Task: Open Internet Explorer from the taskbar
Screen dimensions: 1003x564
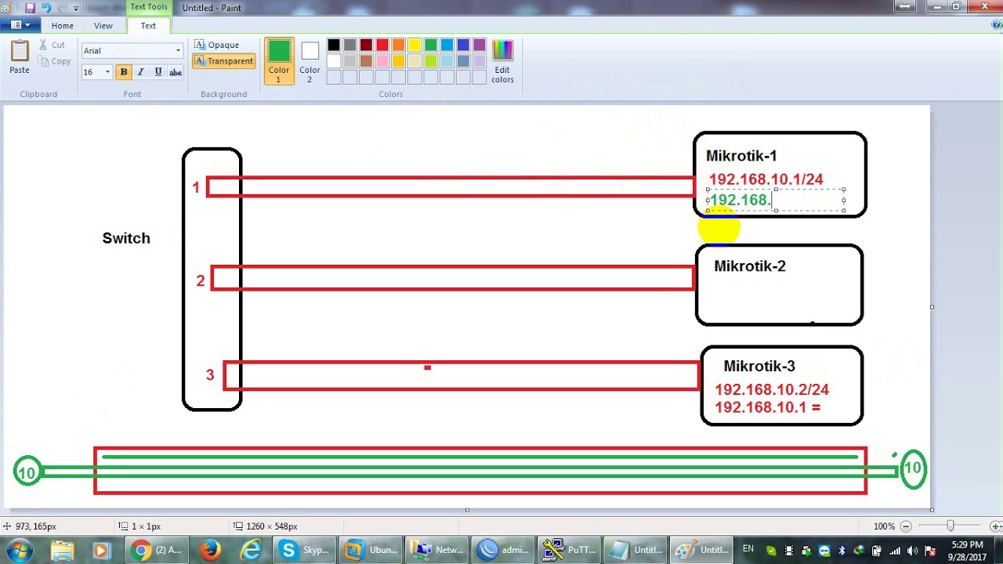Action: pyautogui.click(x=252, y=550)
